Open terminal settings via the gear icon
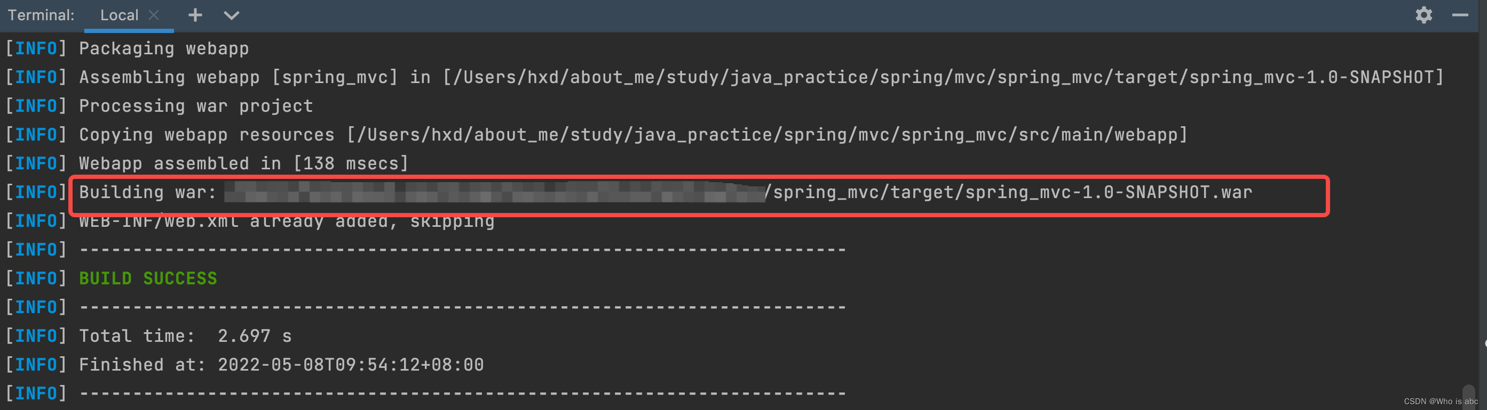Viewport: 1487px width, 410px height. coord(1423,15)
